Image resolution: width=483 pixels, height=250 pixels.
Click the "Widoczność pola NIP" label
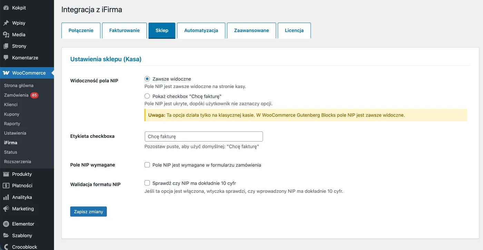[x=94, y=81]
